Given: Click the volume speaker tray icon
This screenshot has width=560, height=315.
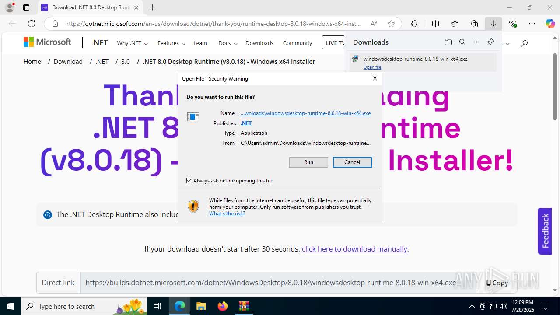Looking at the screenshot, I should click(503, 306).
